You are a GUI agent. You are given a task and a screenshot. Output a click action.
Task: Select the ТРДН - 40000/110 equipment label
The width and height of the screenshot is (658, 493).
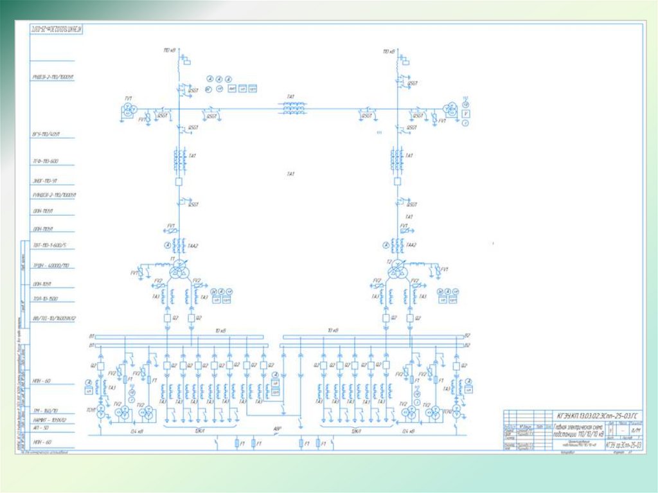point(51,265)
